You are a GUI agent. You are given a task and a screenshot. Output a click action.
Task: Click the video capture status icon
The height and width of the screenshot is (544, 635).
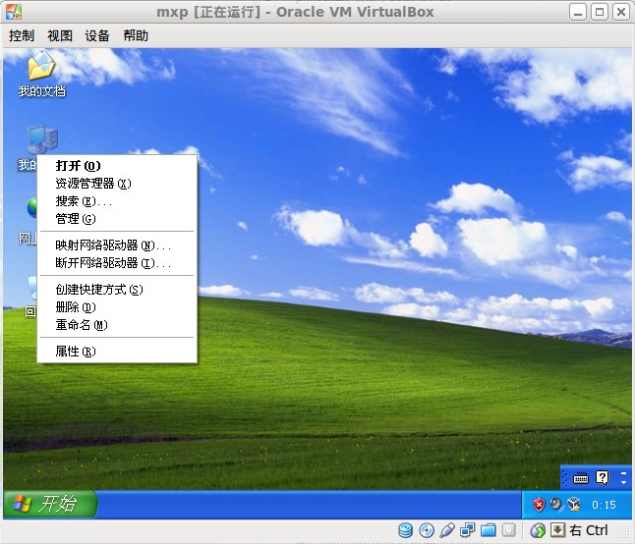click(x=508, y=530)
